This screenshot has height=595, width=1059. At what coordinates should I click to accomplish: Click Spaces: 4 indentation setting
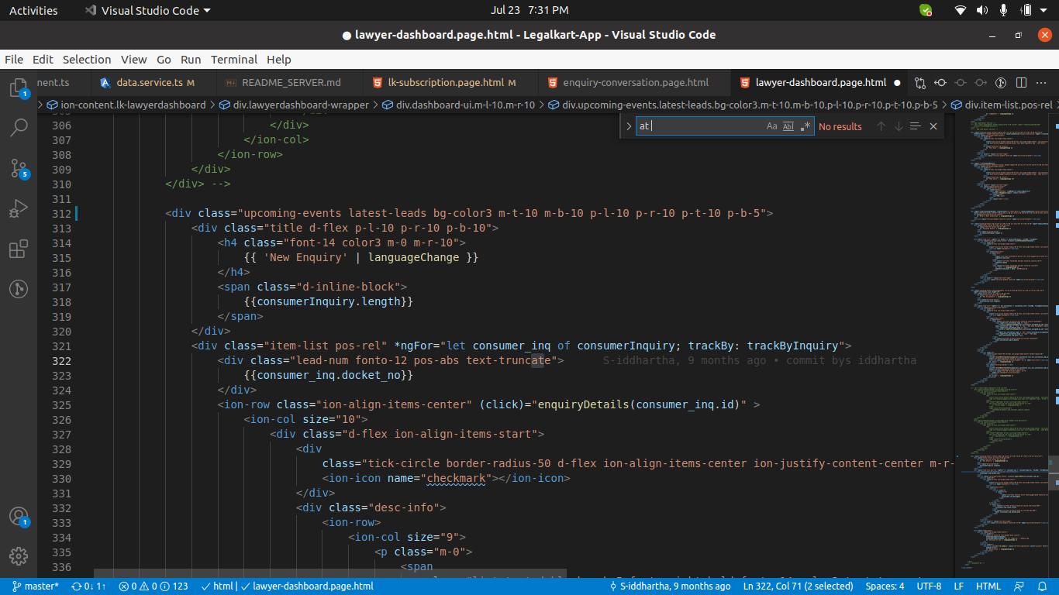point(885,586)
